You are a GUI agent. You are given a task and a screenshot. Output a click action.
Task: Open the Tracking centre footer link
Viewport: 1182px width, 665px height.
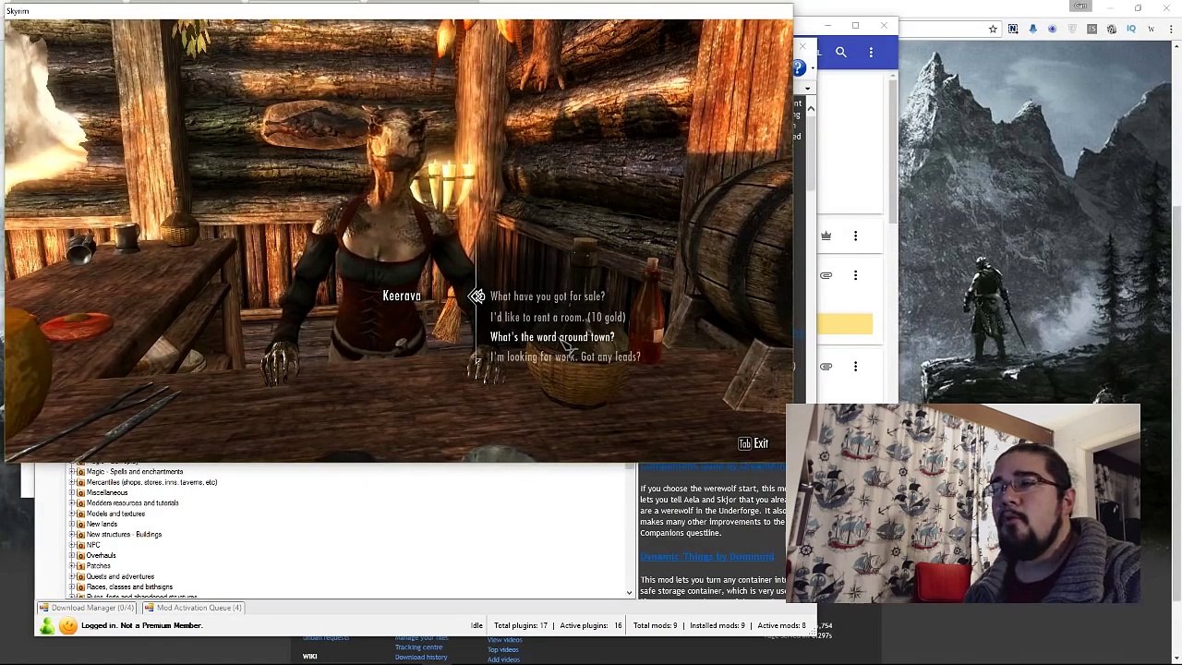[418, 647]
